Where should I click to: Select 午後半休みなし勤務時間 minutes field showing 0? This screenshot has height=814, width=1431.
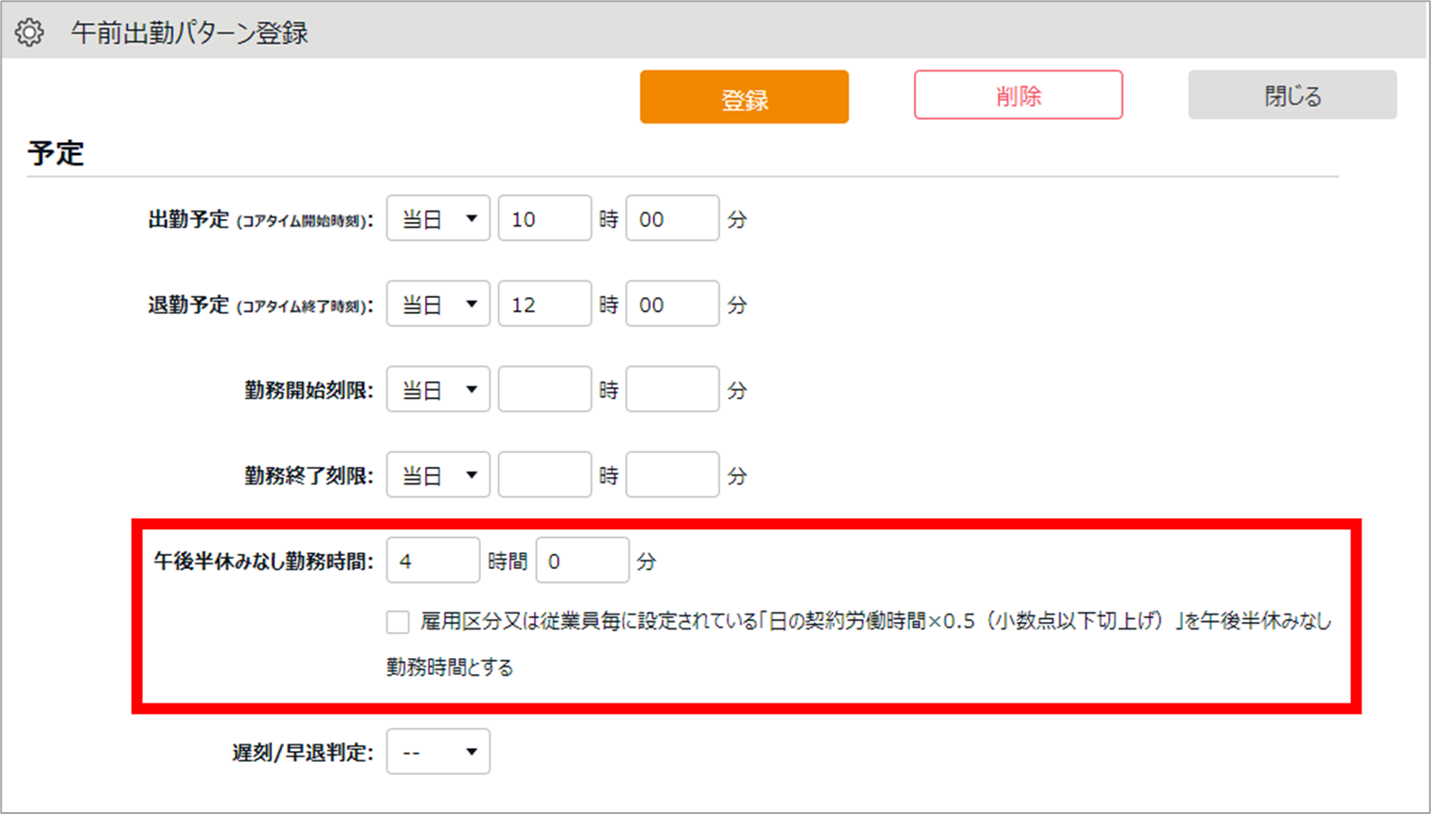(582, 561)
